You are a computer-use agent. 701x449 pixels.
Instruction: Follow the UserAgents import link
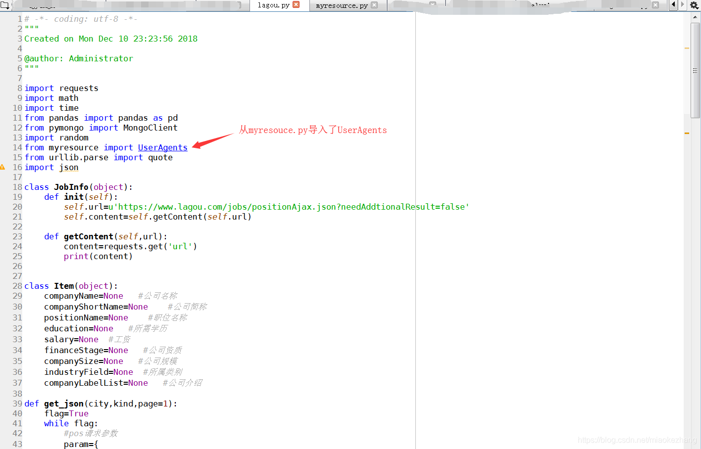point(162,147)
